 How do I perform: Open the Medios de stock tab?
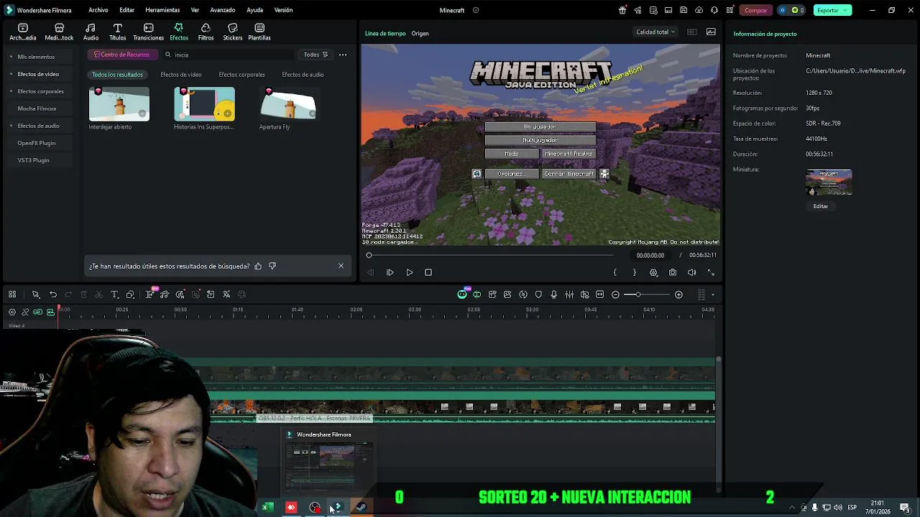(59, 32)
